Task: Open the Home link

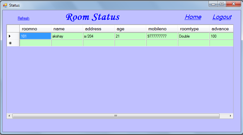Action: click(x=193, y=17)
